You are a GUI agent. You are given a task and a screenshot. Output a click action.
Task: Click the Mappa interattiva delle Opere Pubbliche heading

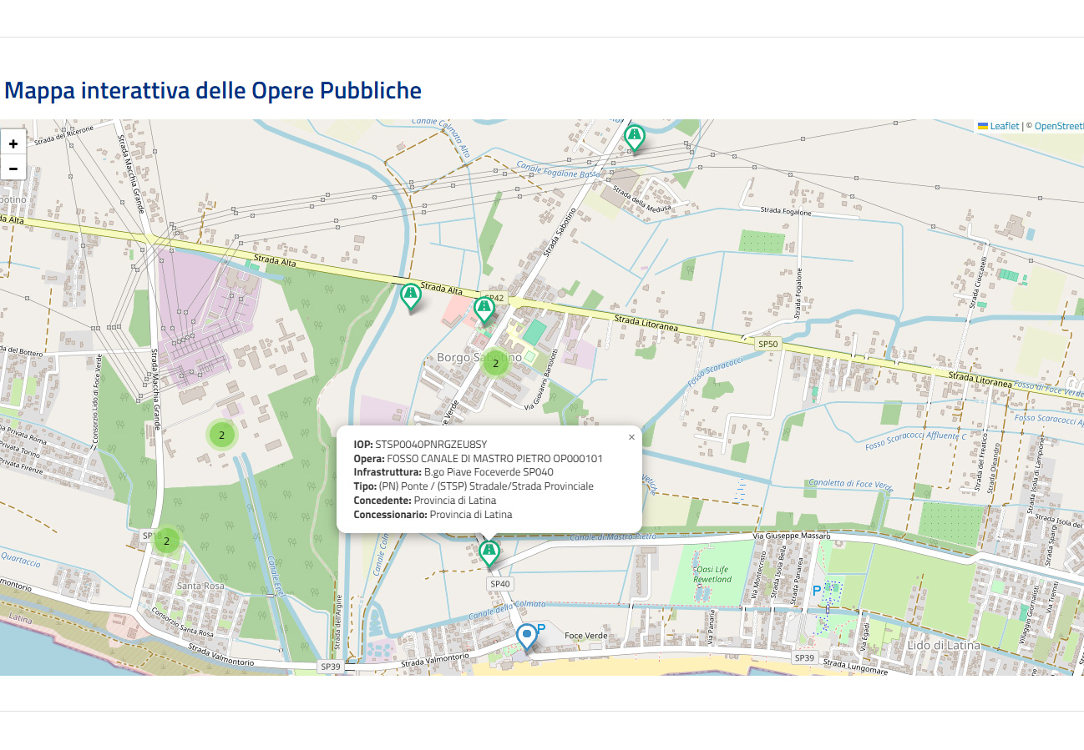click(213, 90)
